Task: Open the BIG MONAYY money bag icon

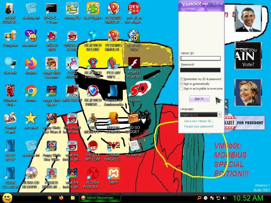Action: coord(93,123)
